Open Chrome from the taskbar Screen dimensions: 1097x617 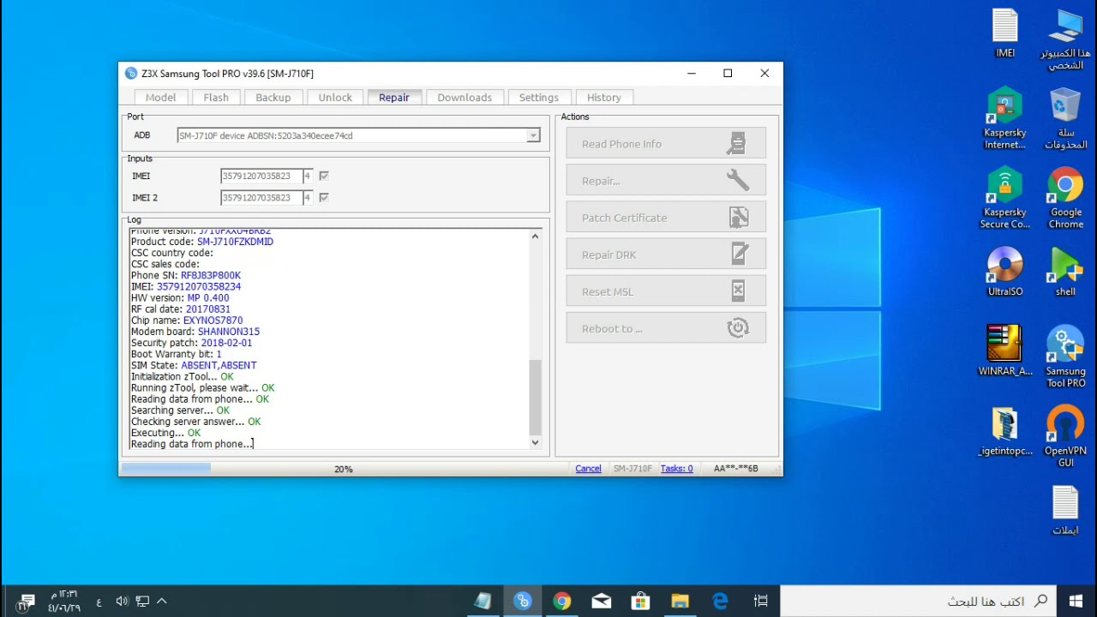pyautogui.click(x=561, y=601)
